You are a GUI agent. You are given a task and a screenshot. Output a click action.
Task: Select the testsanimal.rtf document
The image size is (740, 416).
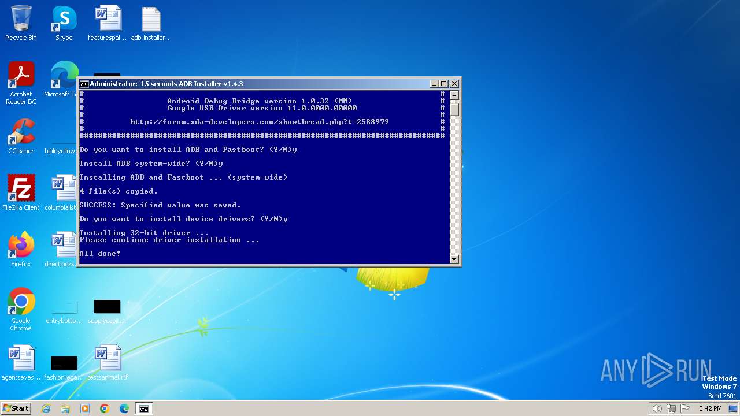click(x=108, y=362)
